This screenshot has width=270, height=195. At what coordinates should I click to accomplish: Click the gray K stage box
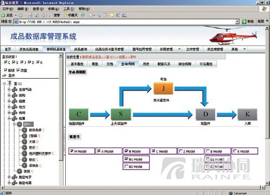[x=247, y=114]
